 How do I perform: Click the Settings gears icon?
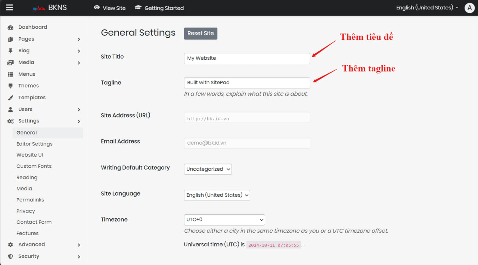(10, 121)
